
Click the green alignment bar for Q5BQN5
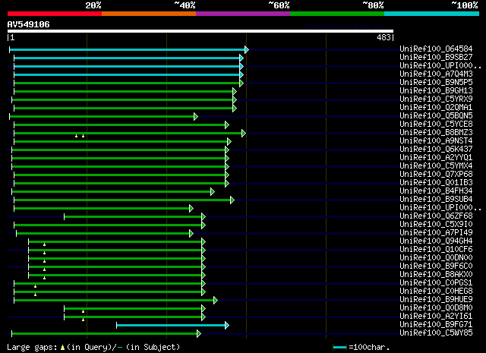[102, 117]
